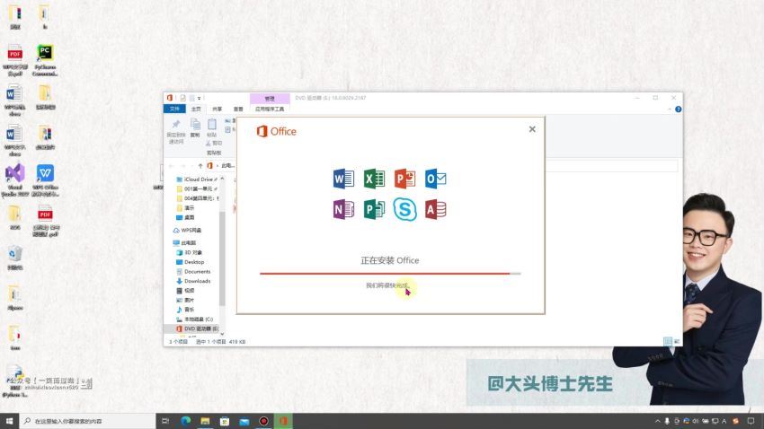Show hidden system tray icons
The image size is (764, 429).
pyautogui.click(x=658, y=421)
